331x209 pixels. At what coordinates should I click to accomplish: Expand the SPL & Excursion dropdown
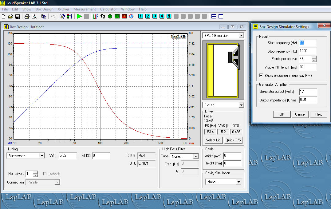coord(241,36)
